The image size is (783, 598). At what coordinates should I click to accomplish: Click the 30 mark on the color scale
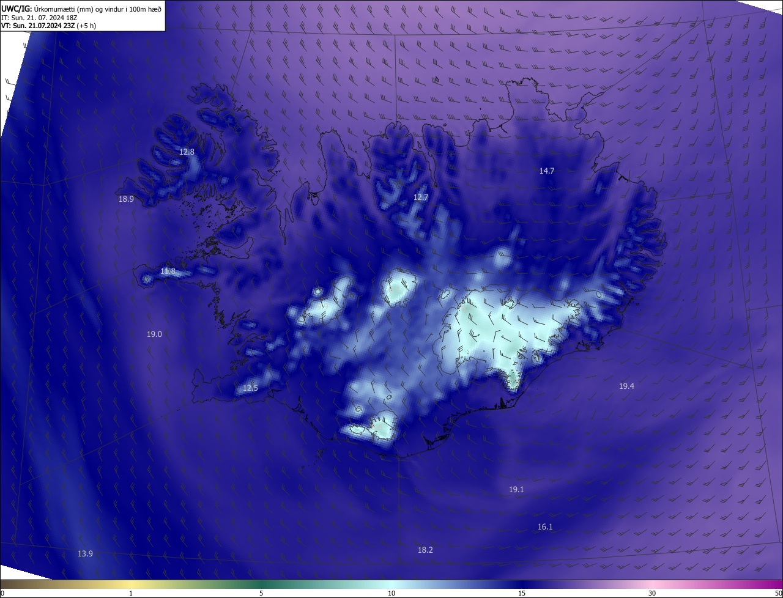click(x=652, y=593)
